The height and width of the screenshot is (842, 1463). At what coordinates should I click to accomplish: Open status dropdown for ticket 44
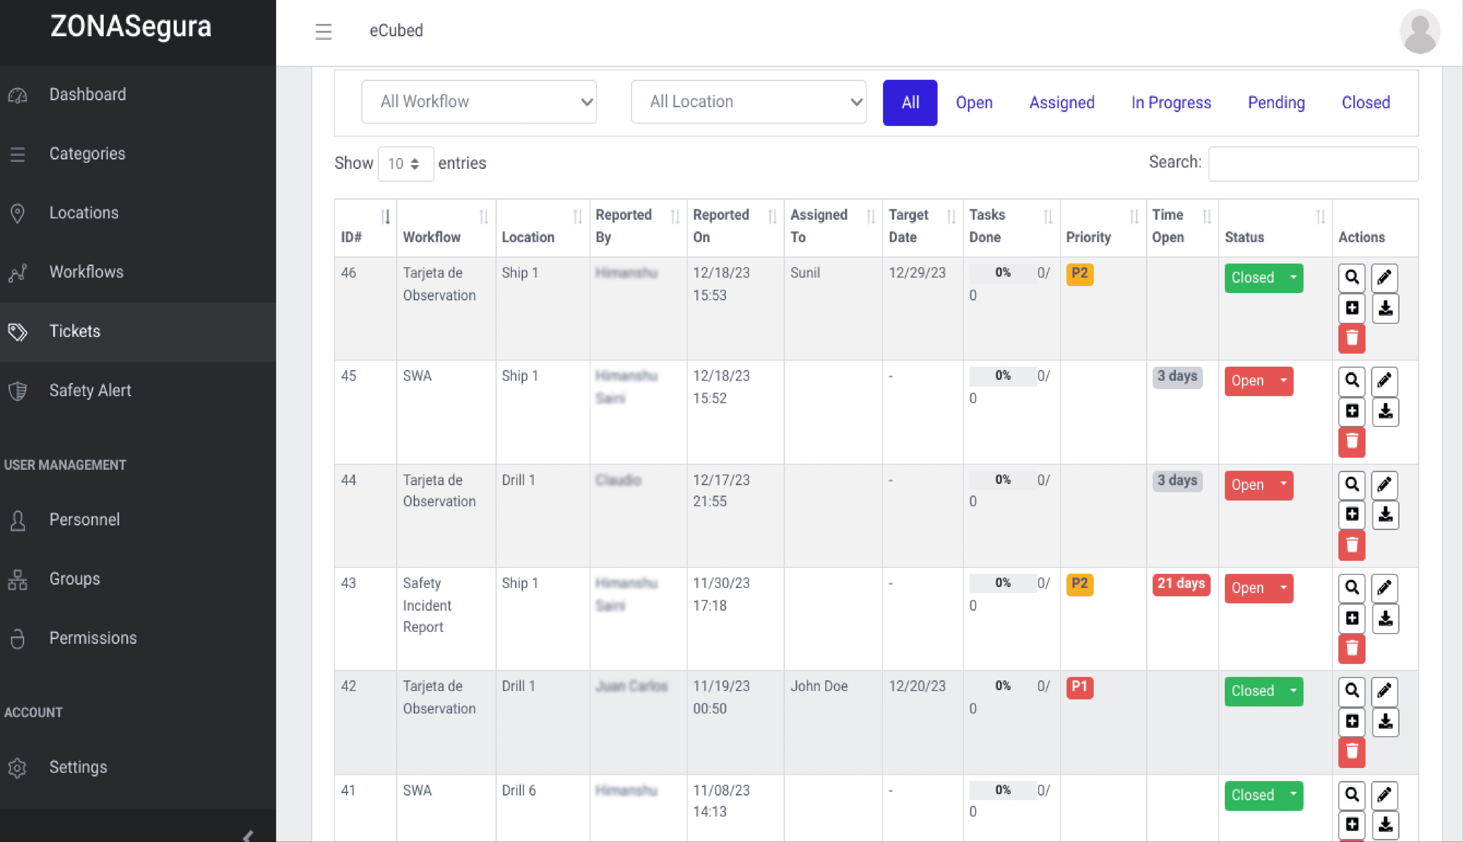tap(1258, 485)
